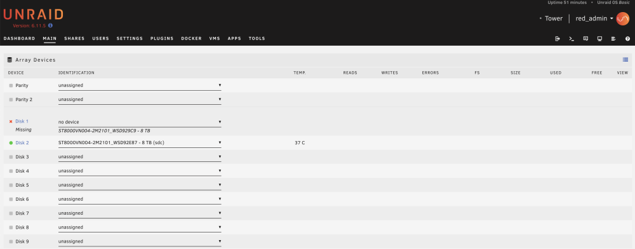This screenshot has height=249, width=635.
Task: Click the Tower server name
Action: pyautogui.click(x=554, y=18)
